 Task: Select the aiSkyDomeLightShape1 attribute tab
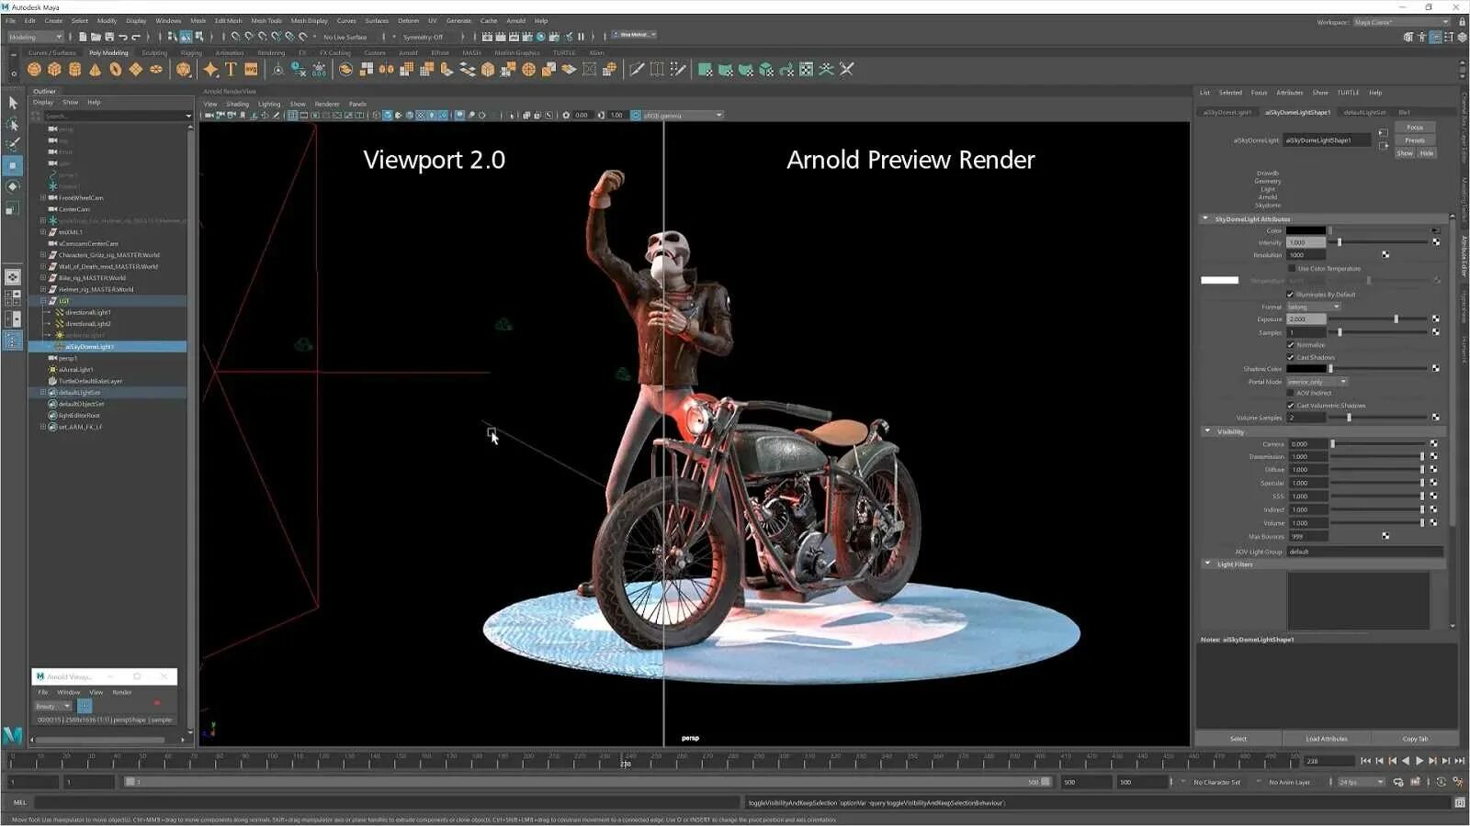(1297, 113)
